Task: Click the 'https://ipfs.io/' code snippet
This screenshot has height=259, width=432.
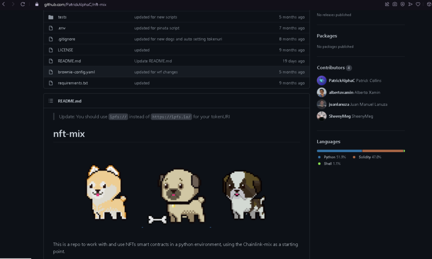Action: click(x=171, y=117)
